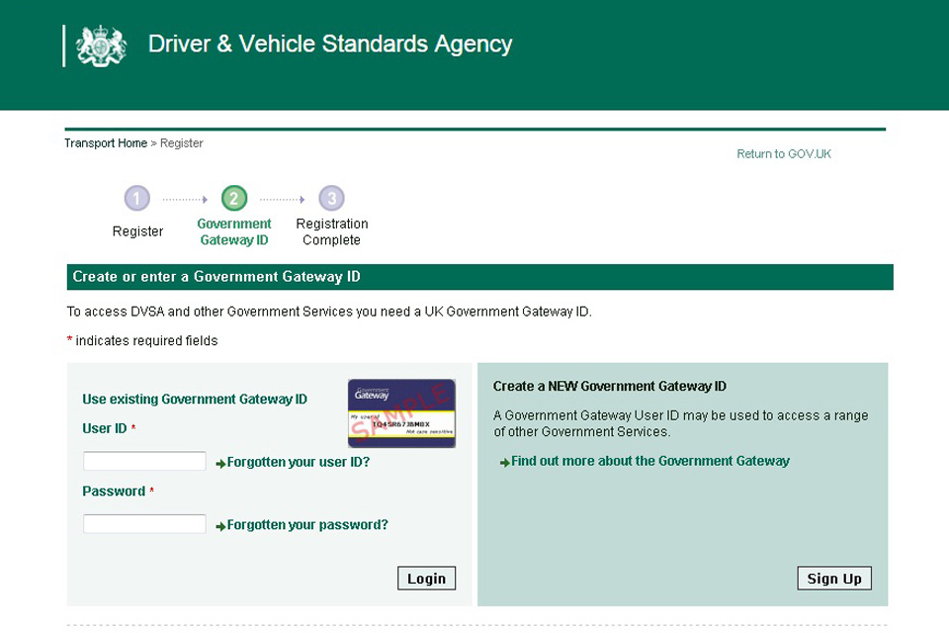Click the User ID input field

coord(144,461)
